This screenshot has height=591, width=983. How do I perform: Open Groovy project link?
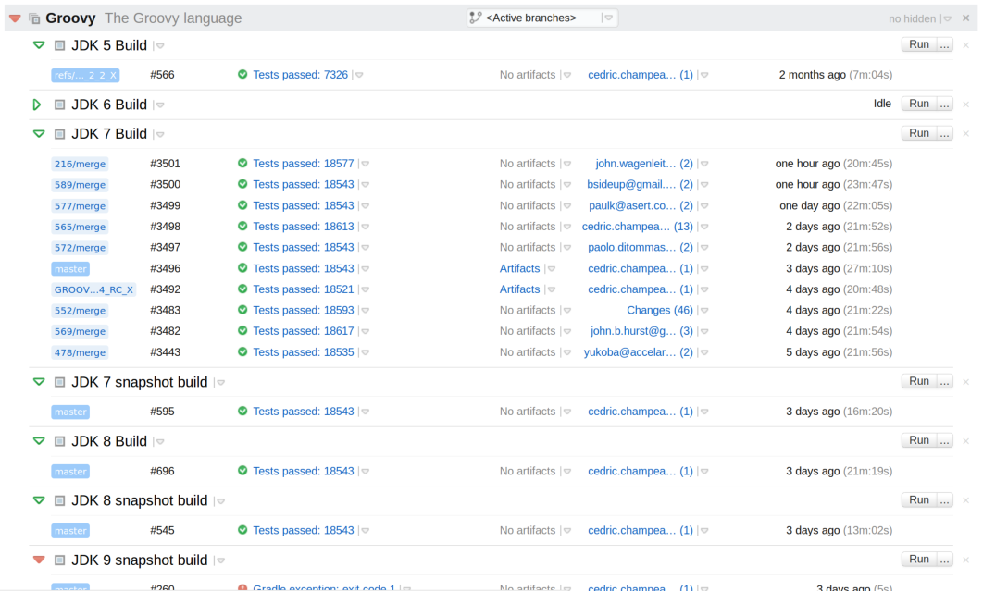(x=70, y=18)
